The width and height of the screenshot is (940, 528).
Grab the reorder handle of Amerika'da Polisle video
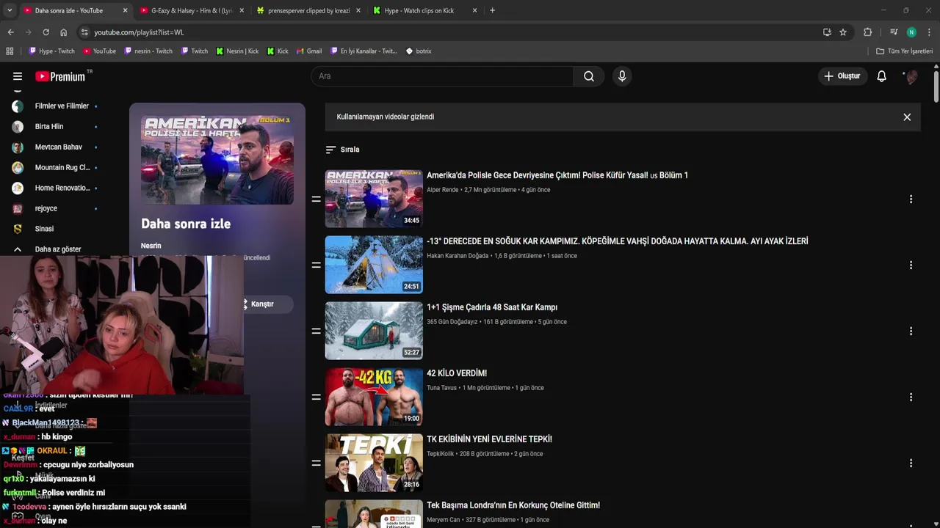316,199
